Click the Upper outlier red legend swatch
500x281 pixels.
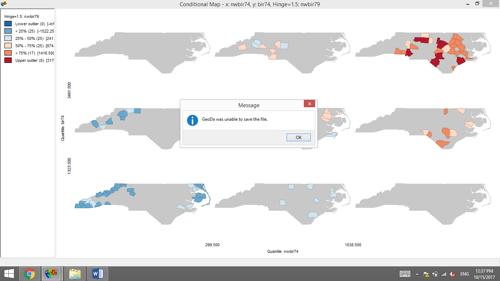pos(8,60)
